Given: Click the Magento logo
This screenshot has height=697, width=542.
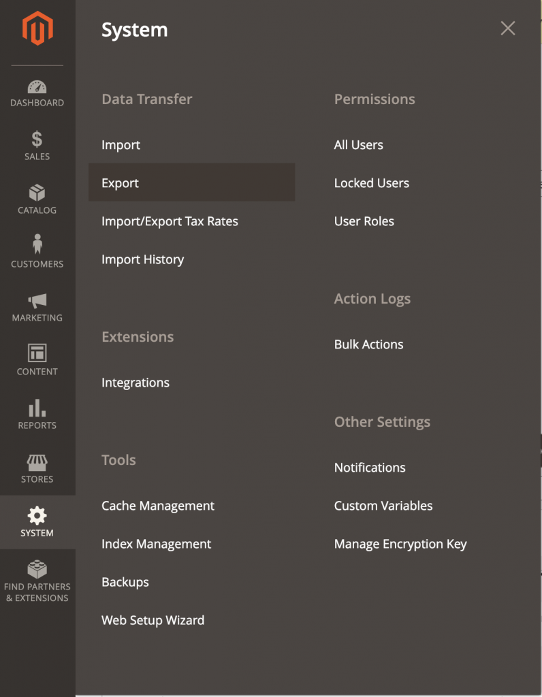Looking at the screenshot, I should (x=37, y=27).
